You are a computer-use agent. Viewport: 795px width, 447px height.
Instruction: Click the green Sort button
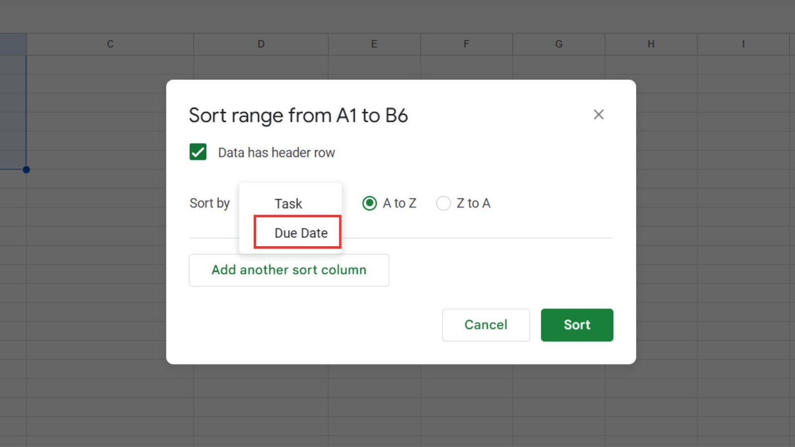[577, 325]
